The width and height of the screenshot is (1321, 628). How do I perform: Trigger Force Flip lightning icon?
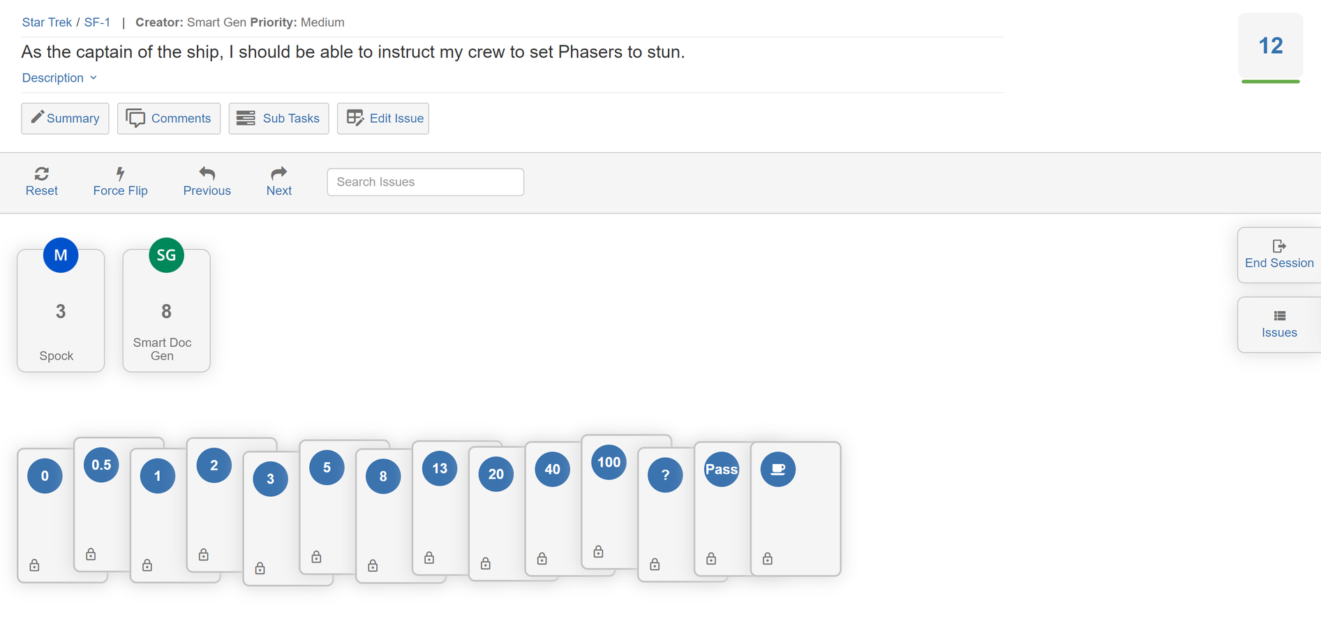tap(120, 173)
